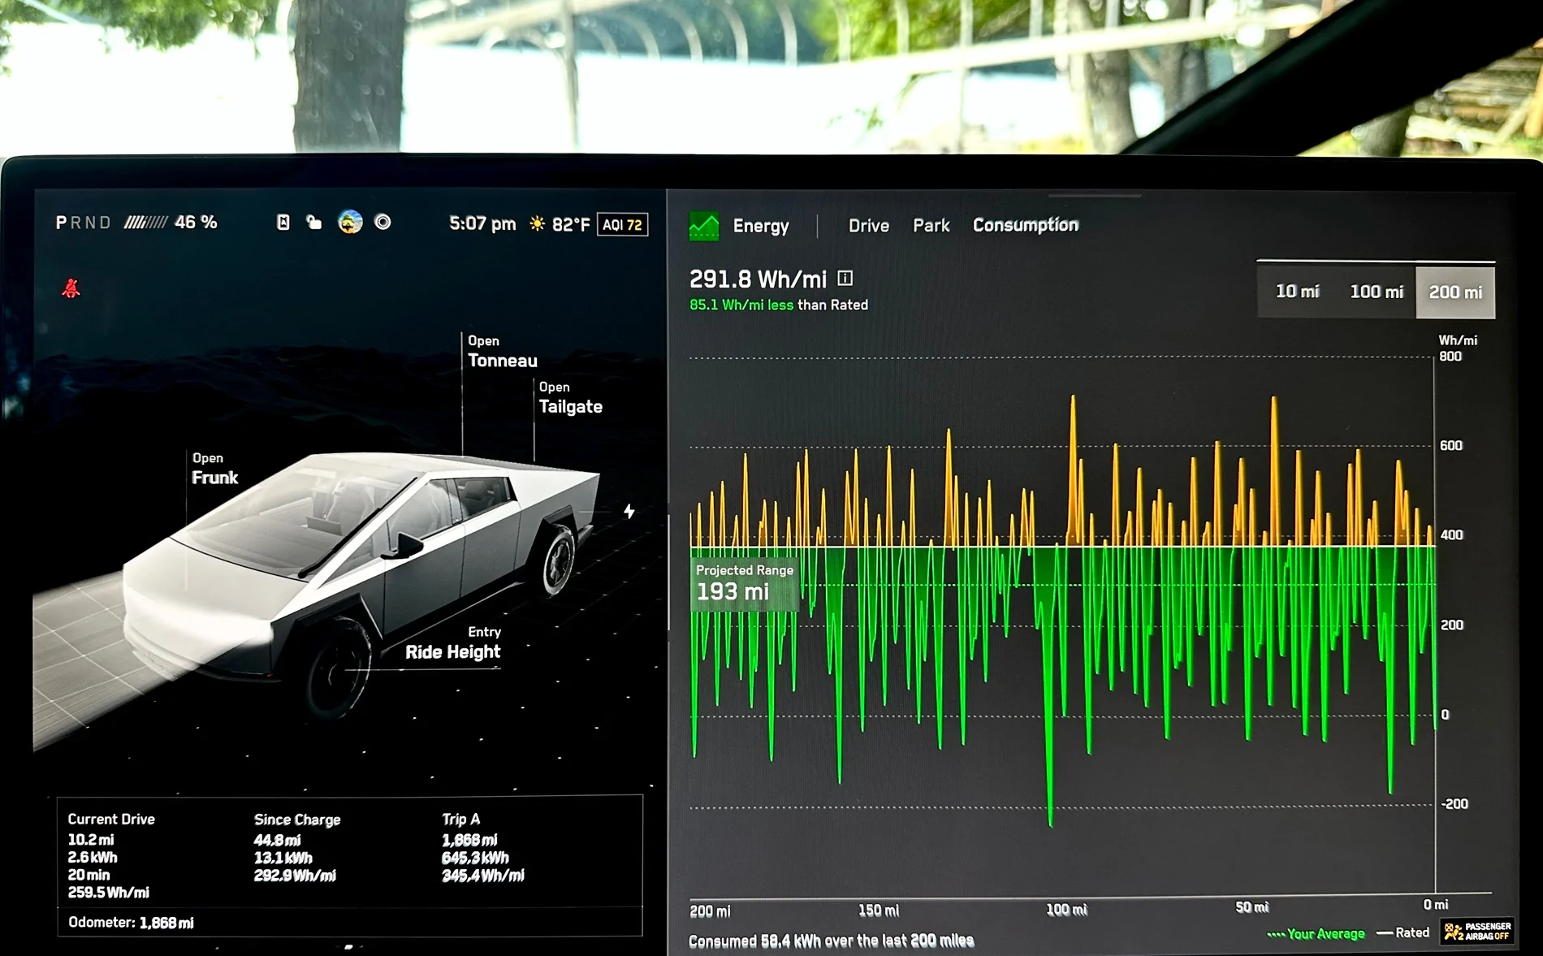
Task: Tap the Trip A stats
Action: pos(482,847)
